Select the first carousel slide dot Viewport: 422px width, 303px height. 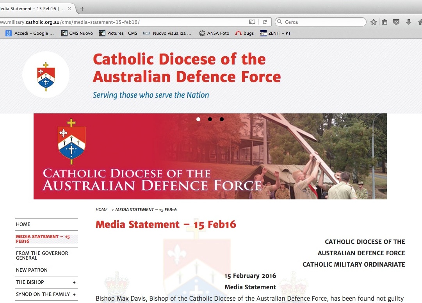(198, 119)
